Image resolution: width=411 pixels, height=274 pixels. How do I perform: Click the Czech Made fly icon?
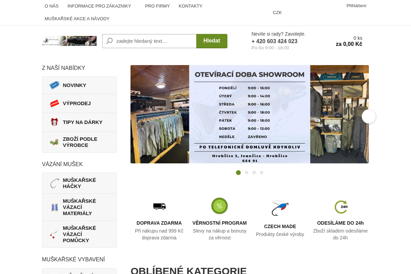pyautogui.click(x=280, y=208)
